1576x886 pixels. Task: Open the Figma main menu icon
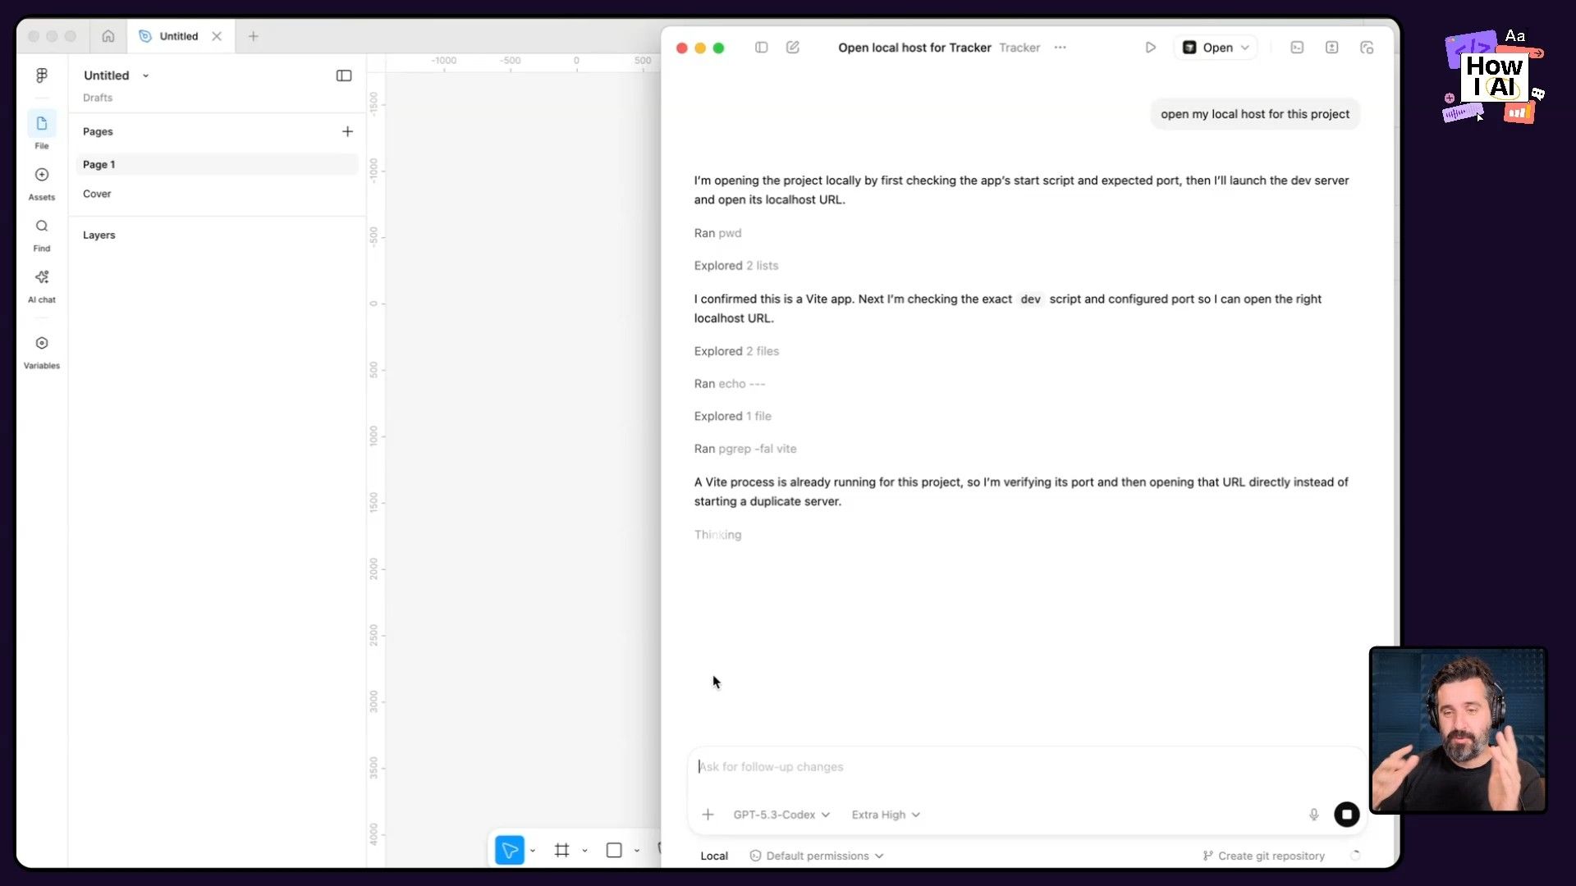[42, 75]
